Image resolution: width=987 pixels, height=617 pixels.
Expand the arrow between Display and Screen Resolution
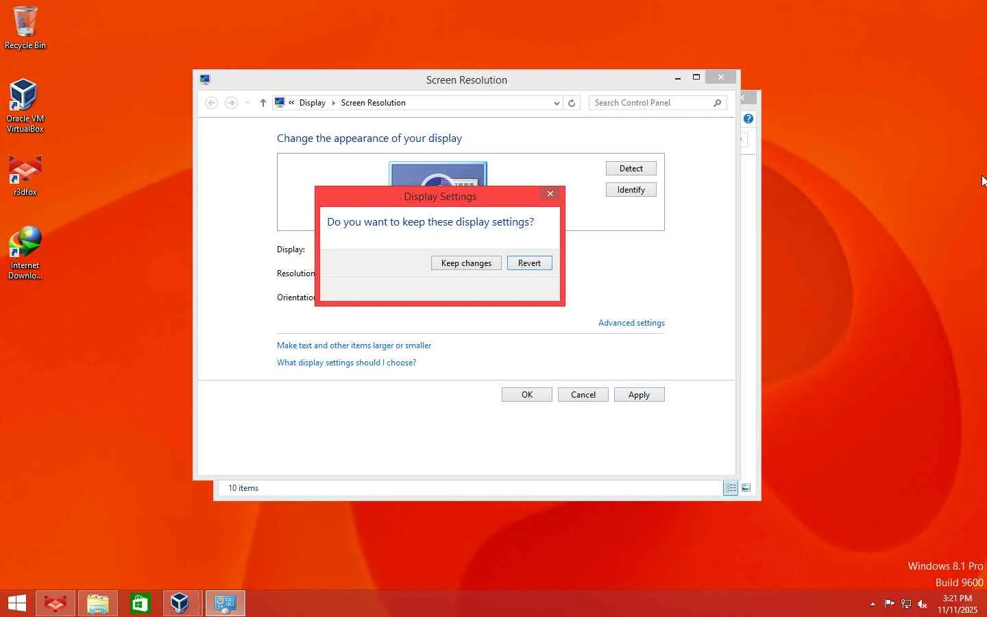click(x=334, y=103)
